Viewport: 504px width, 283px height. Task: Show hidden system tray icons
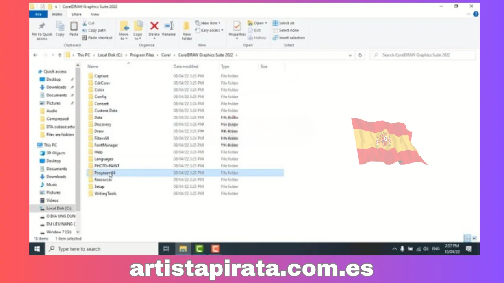[x=394, y=249]
